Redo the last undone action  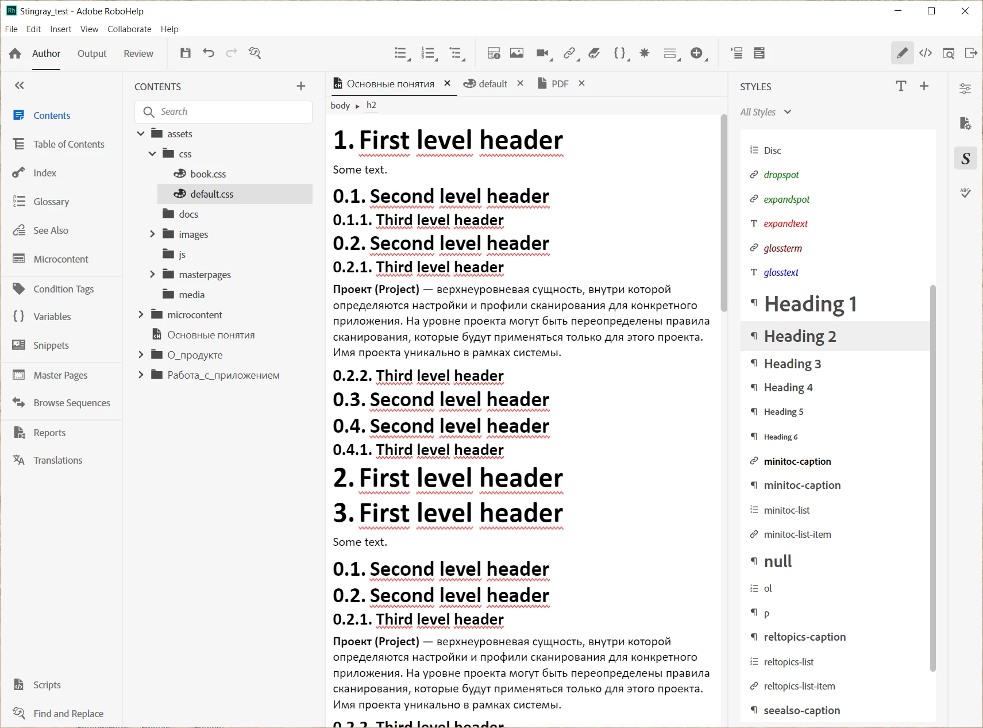[232, 53]
